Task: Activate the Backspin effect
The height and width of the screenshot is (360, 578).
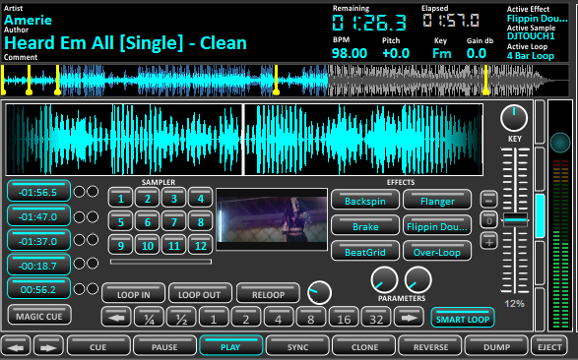Action: tap(365, 201)
